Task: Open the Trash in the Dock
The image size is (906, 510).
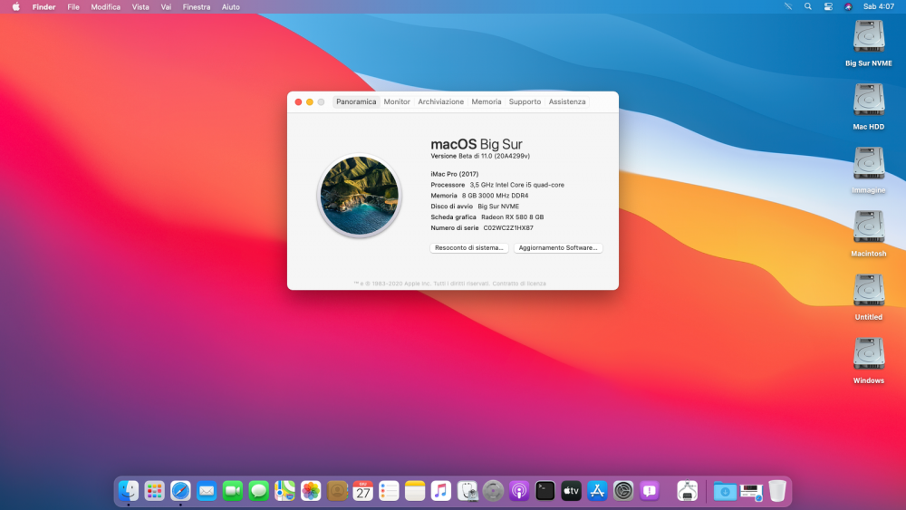Action: point(777,491)
